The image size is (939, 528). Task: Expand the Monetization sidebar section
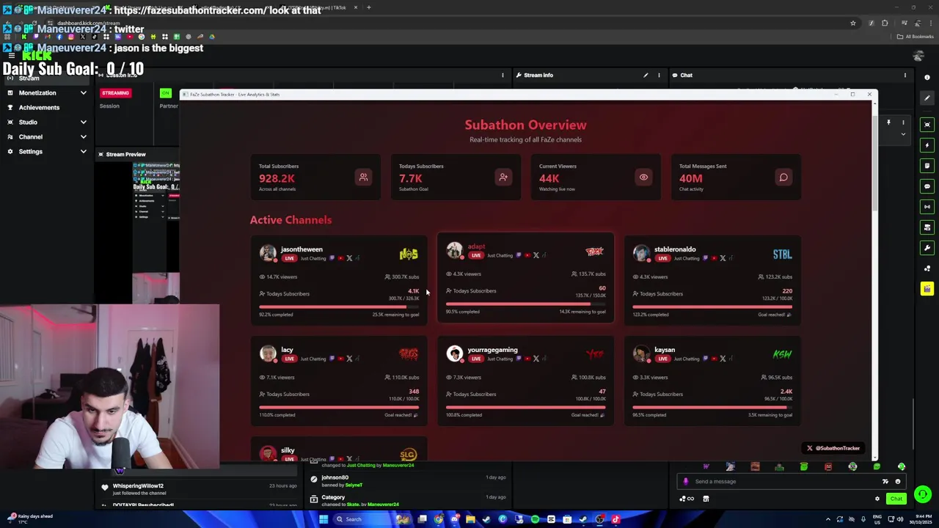coord(83,93)
